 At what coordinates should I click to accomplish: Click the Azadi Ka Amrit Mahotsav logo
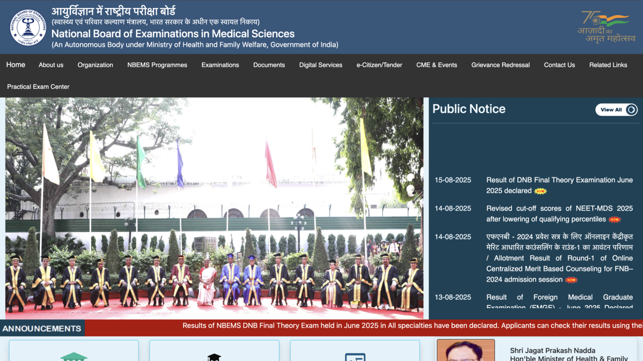click(x=606, y=27)
